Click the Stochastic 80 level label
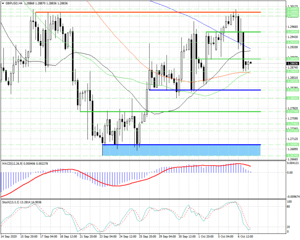Screen dimensions: 300x240 pyautogui.click(x=288, y=207)
